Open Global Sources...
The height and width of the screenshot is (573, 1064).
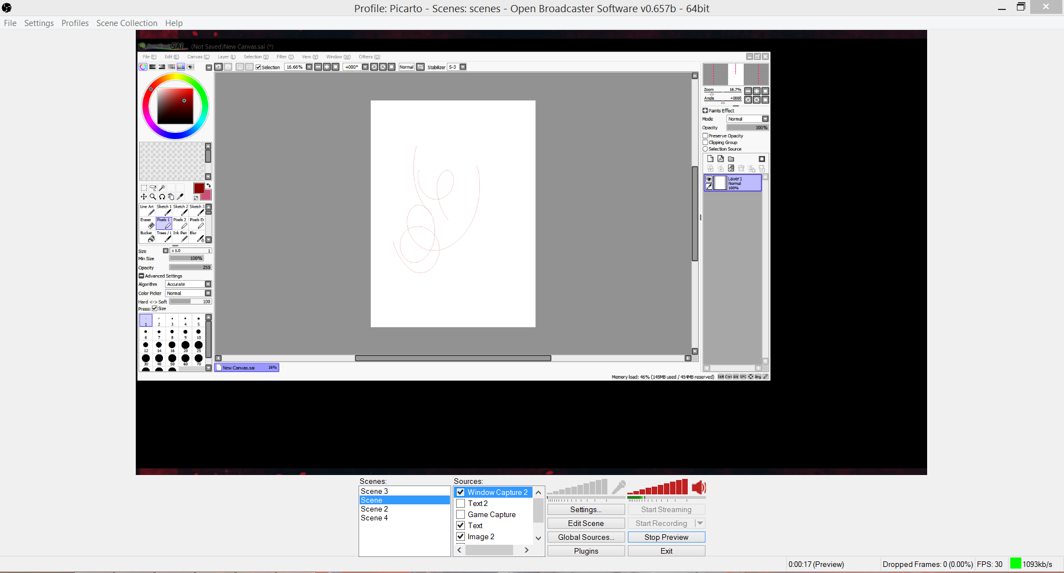coord(586,537)
